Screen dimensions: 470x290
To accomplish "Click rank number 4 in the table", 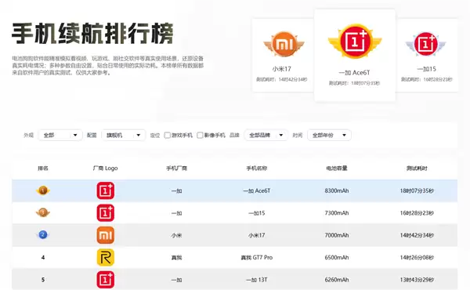I will [43, 257].
